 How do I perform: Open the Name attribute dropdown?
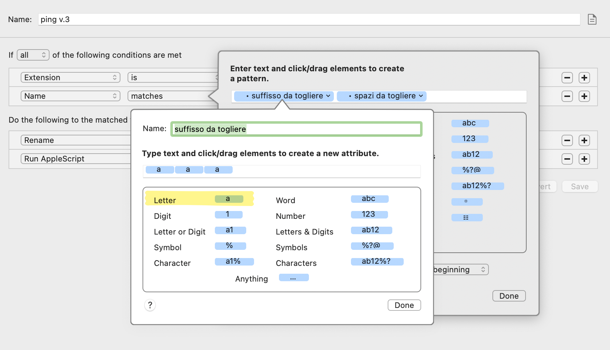(71, 96)
